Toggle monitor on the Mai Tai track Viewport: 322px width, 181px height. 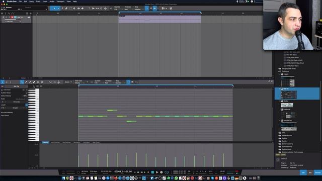(x=15, y=17)
